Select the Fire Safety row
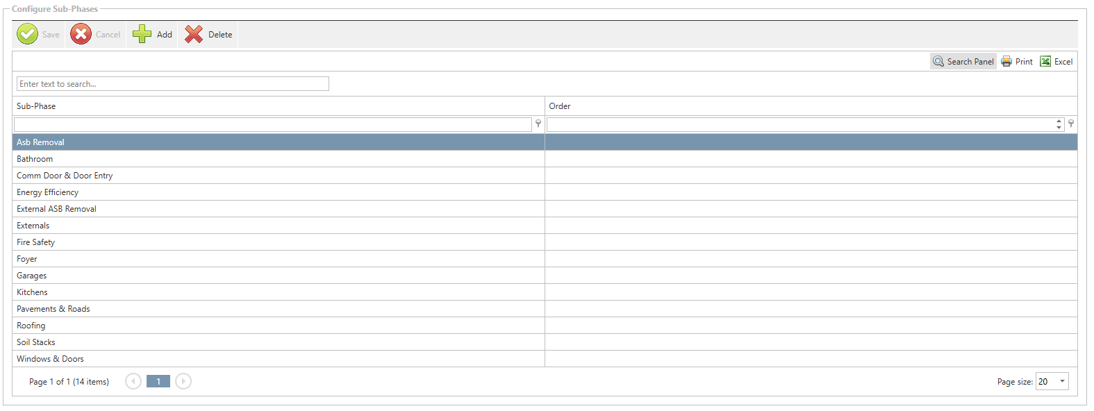 point(36,242)
